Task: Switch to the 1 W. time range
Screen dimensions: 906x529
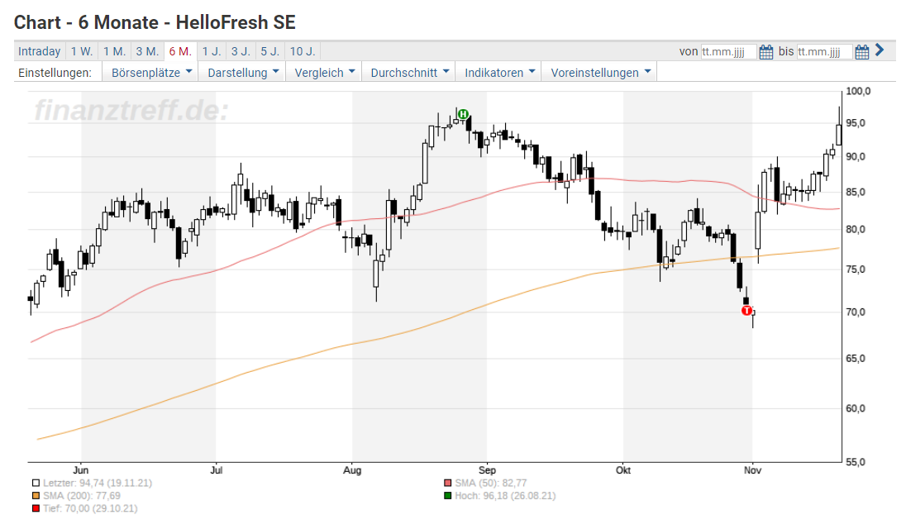Action: [x=82, y=51]
